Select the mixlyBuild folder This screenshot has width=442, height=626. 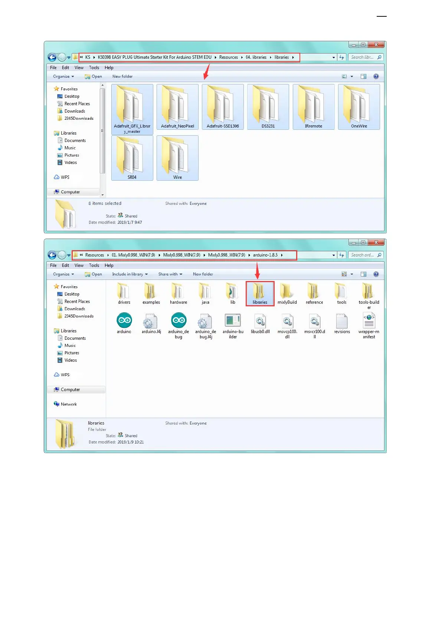[287, 294]
